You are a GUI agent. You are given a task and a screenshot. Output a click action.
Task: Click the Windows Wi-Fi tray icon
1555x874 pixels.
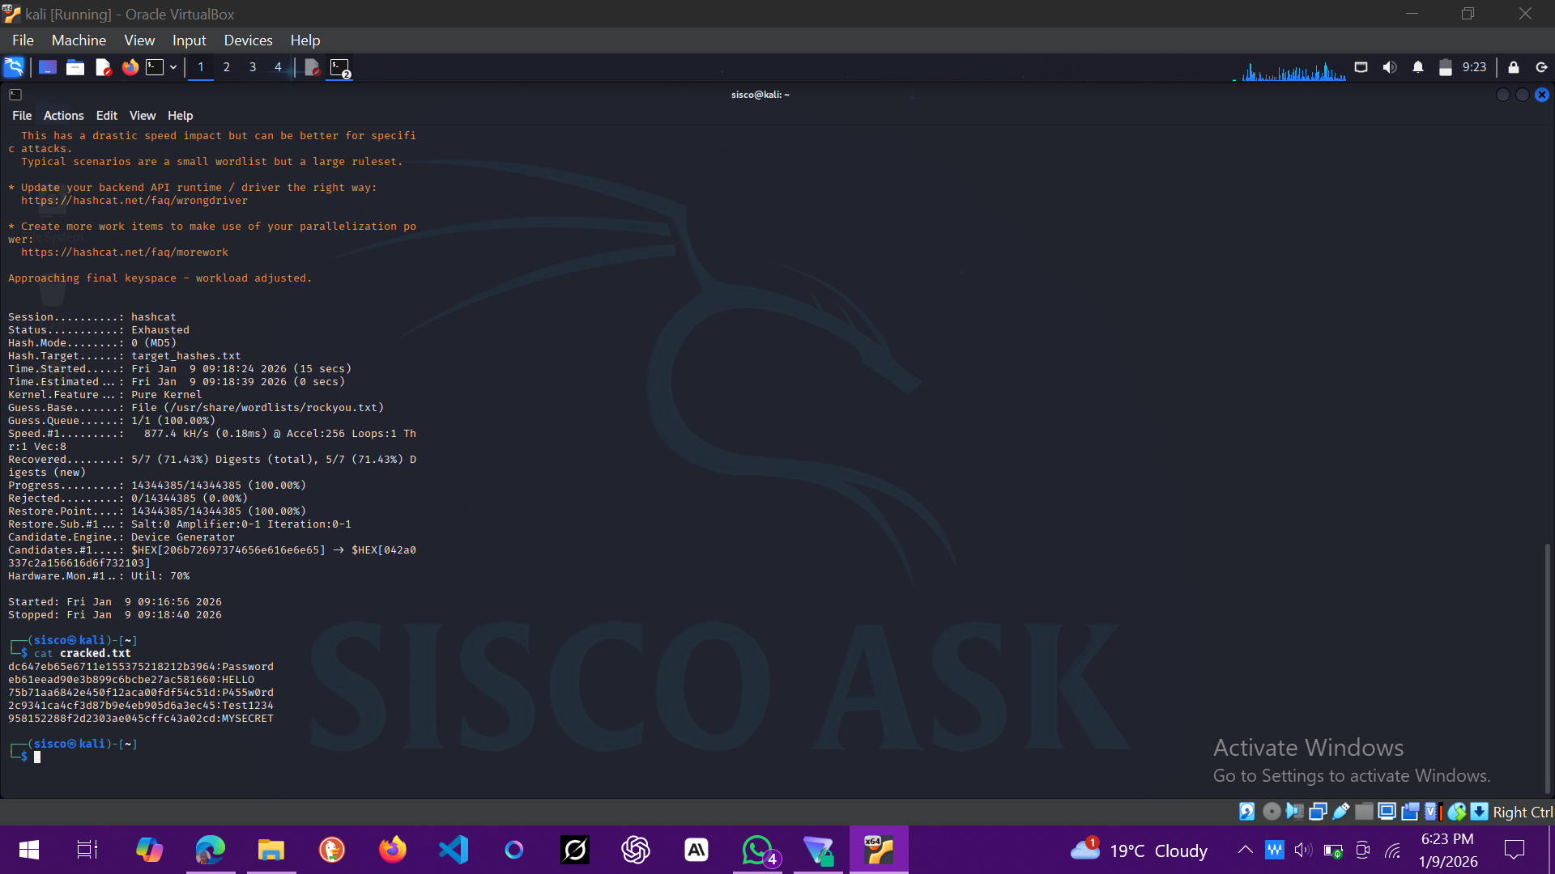click(1393, 851)
